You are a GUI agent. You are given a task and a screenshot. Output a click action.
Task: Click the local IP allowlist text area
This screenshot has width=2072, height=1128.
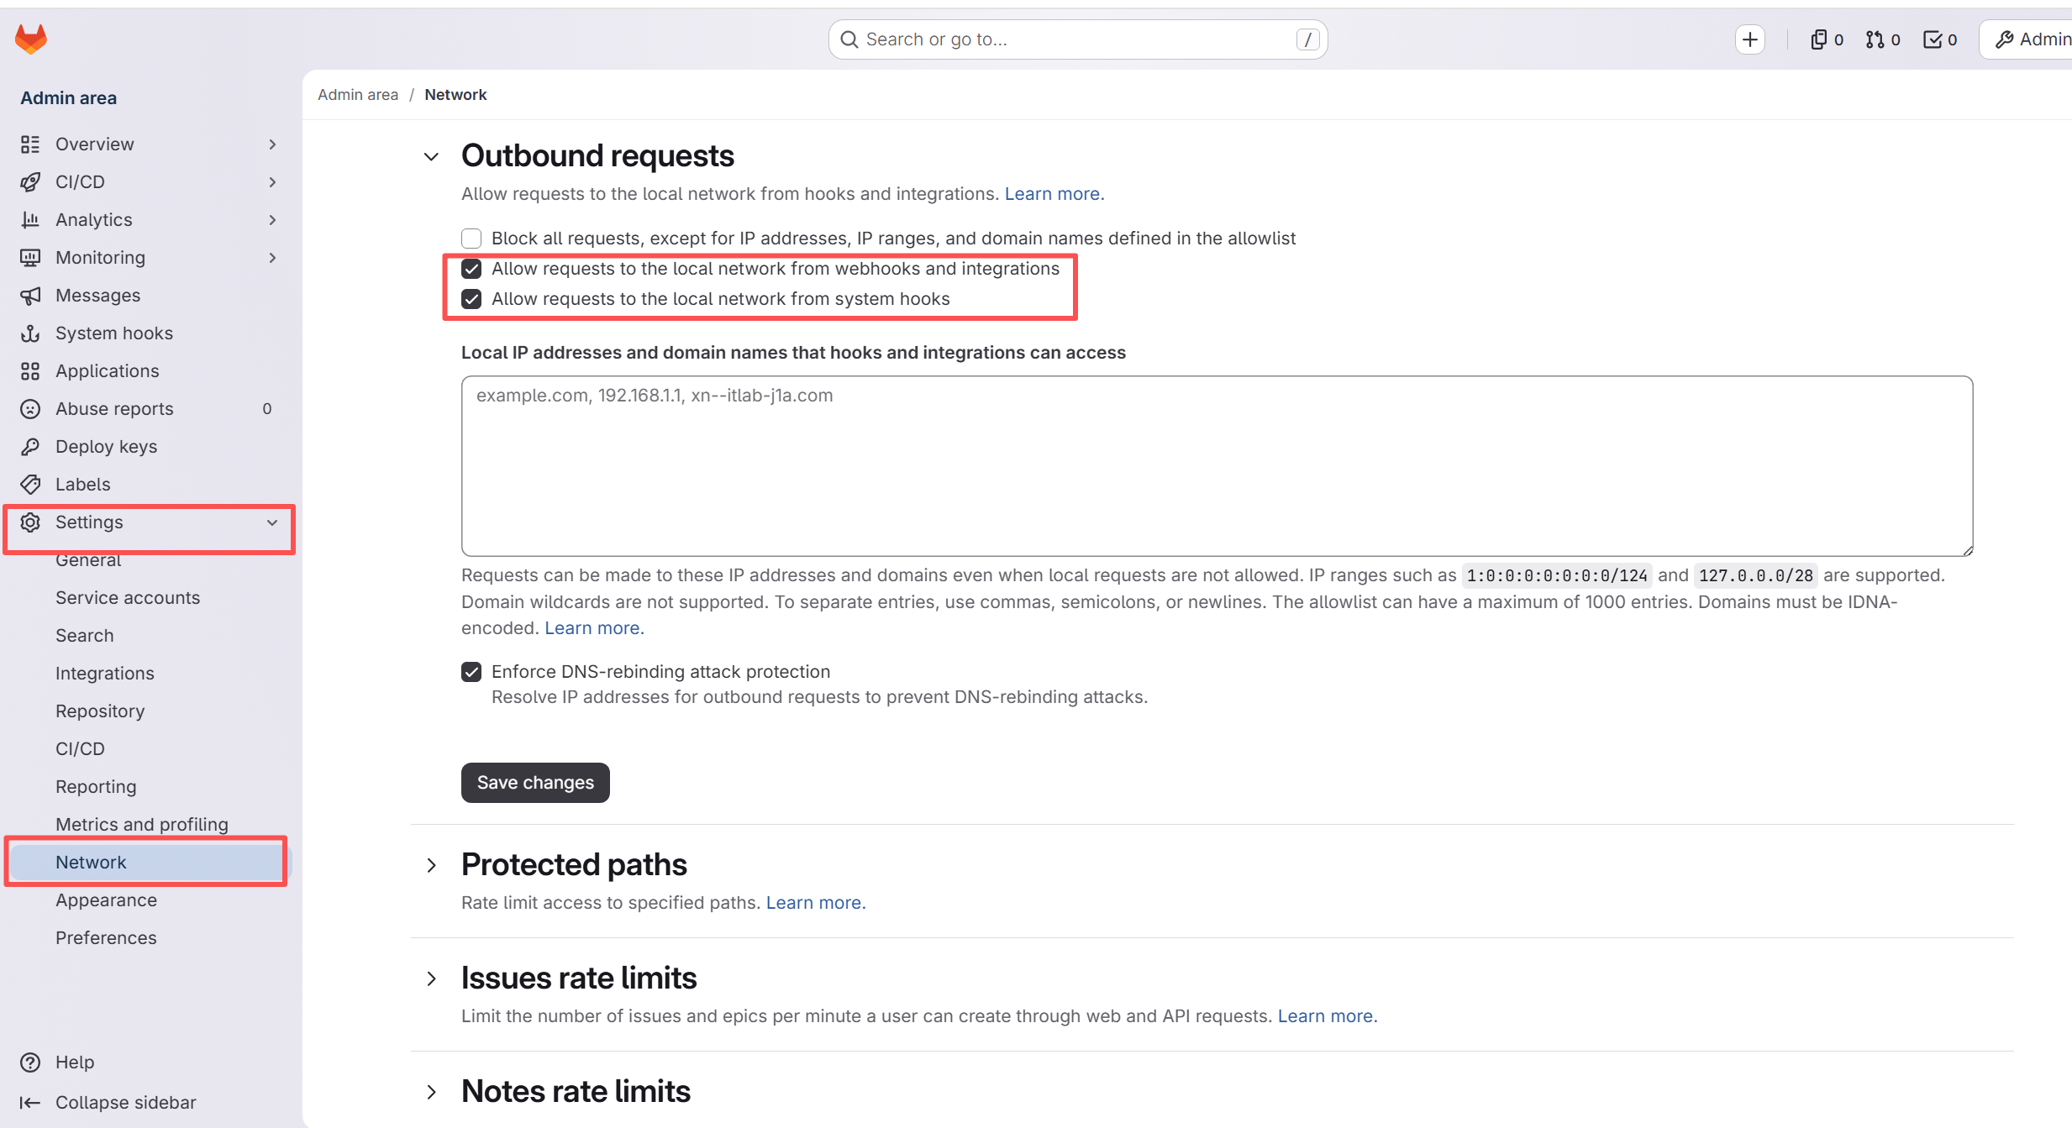pos(1217,466)
